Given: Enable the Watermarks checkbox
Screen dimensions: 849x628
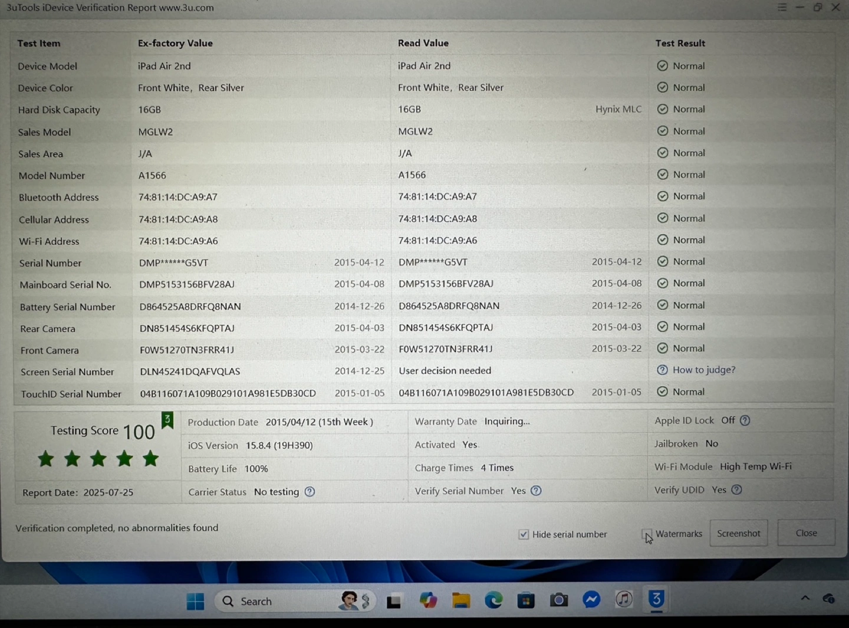Looking at the screenshot, I should tap(647, 534).
